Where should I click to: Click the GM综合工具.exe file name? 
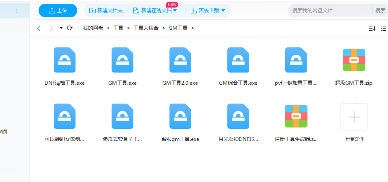click(x=238, y=83)
